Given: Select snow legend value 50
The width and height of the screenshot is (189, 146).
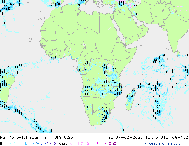Looking at the screenshot, I should [114, 144].
